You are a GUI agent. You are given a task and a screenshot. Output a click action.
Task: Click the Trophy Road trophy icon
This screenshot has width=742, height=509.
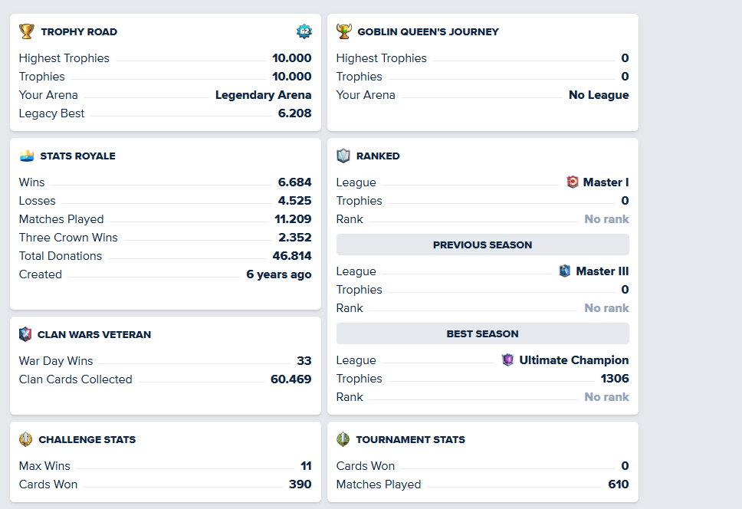(27, 31)
